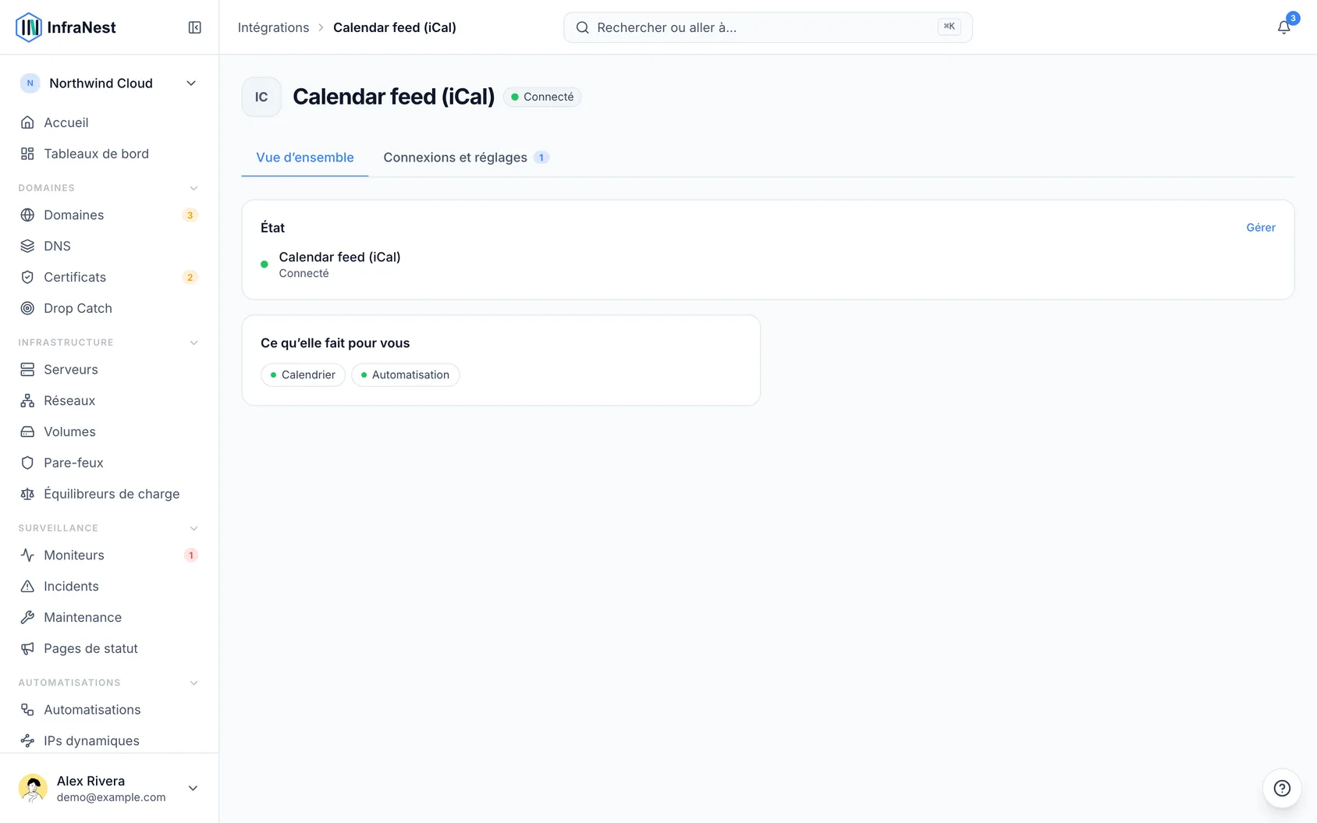Open the Alex Rivera account menu
The width and height of the screenshot is (1317, 823).
pyautogui.click(x=109, y=788)
